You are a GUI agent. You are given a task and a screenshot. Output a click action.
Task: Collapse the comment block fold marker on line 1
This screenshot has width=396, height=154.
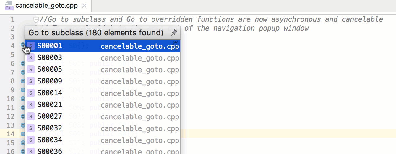(x=36, y=20)
